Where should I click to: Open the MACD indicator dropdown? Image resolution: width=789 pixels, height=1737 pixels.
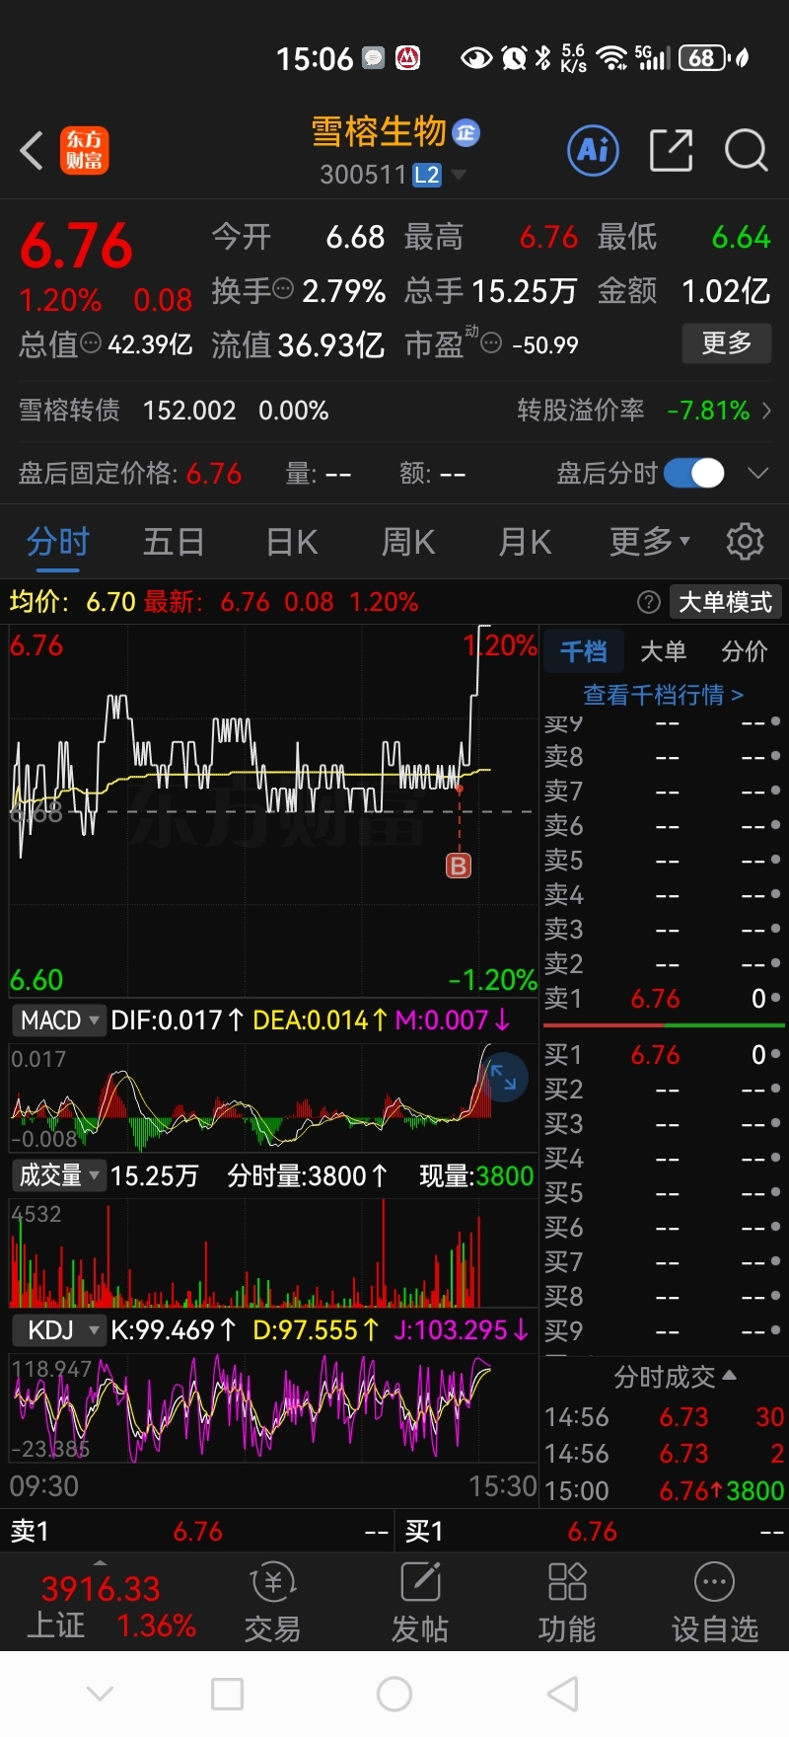(58, 1020)
